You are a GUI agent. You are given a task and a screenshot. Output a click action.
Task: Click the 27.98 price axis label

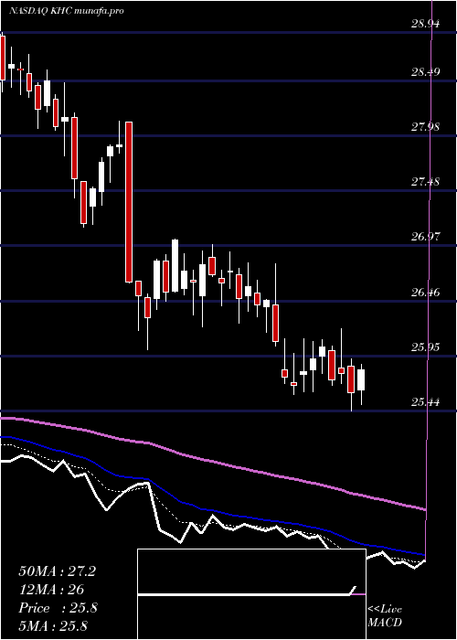click(426, 127)
